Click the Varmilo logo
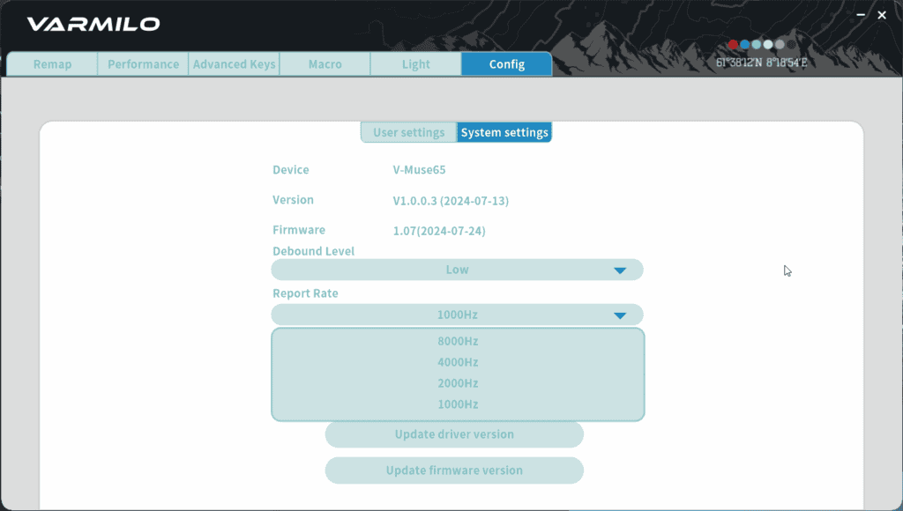The width and height of the screenshot is (903, 511). [93, 24]
